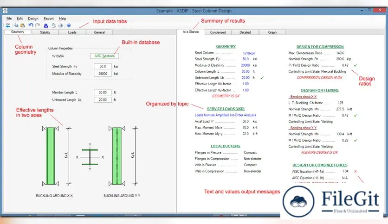The image size is (388, 224).
Task: Click the SERVICE LOADS (ASD) heading
Action: click(x=226, y=109)
